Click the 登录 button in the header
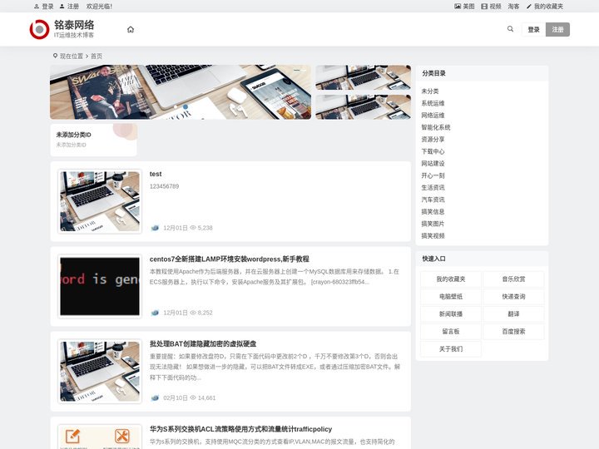This screenshot has height=449, width=599. [x=533, y=29]
